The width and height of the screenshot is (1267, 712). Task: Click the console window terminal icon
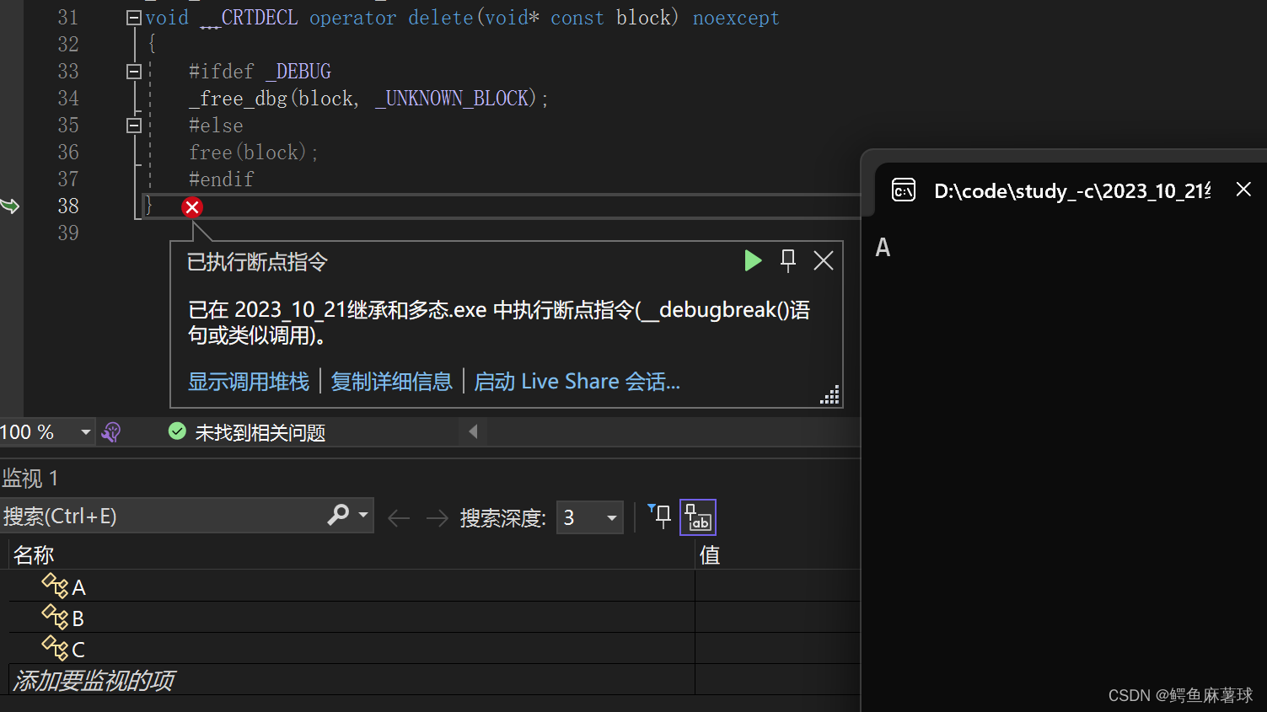[904, 190]
